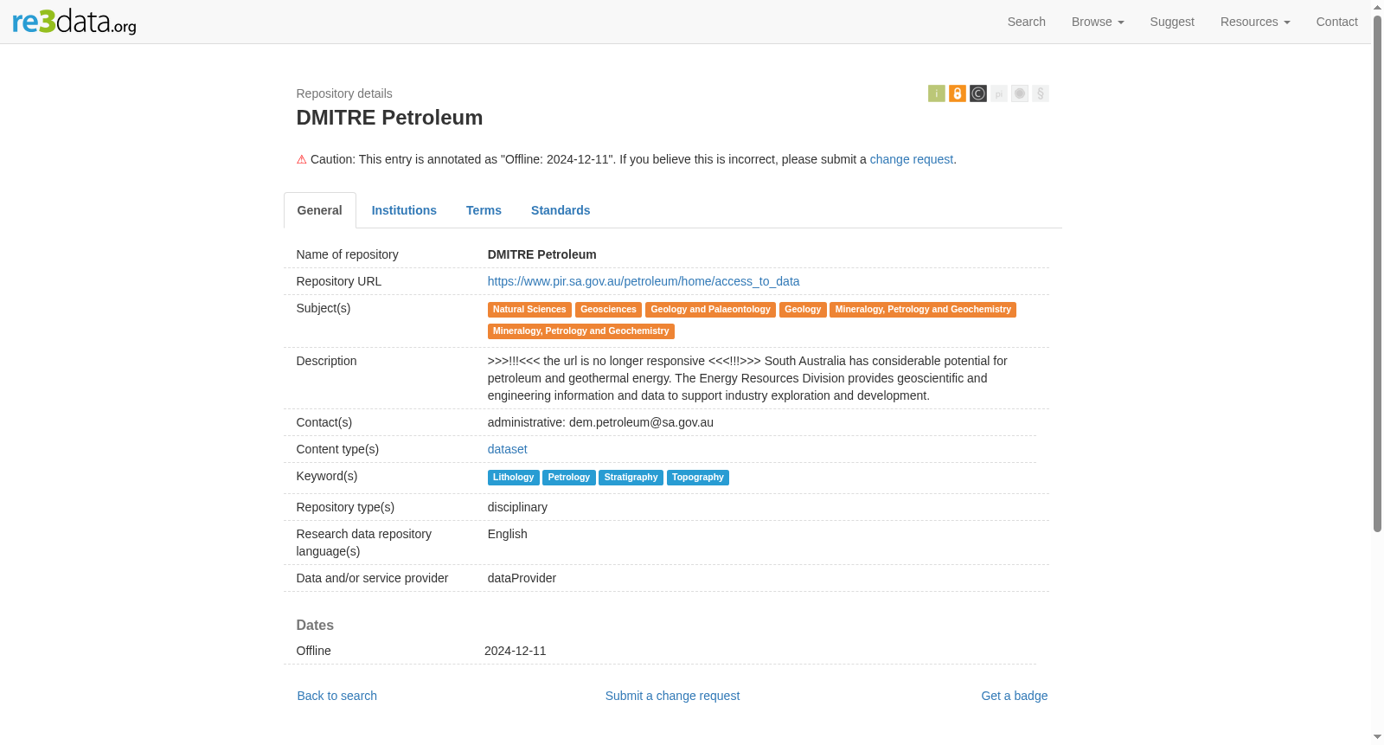Screen dimensions: 1384x745
Task: Click the re3data.org logo
Action: (74, 22)
